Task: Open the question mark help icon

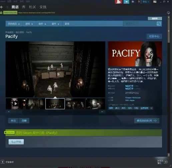Action: pyautogui.click(x=139, y=2)
